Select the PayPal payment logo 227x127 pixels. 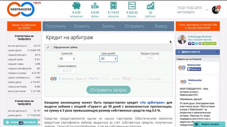point(94,78)
